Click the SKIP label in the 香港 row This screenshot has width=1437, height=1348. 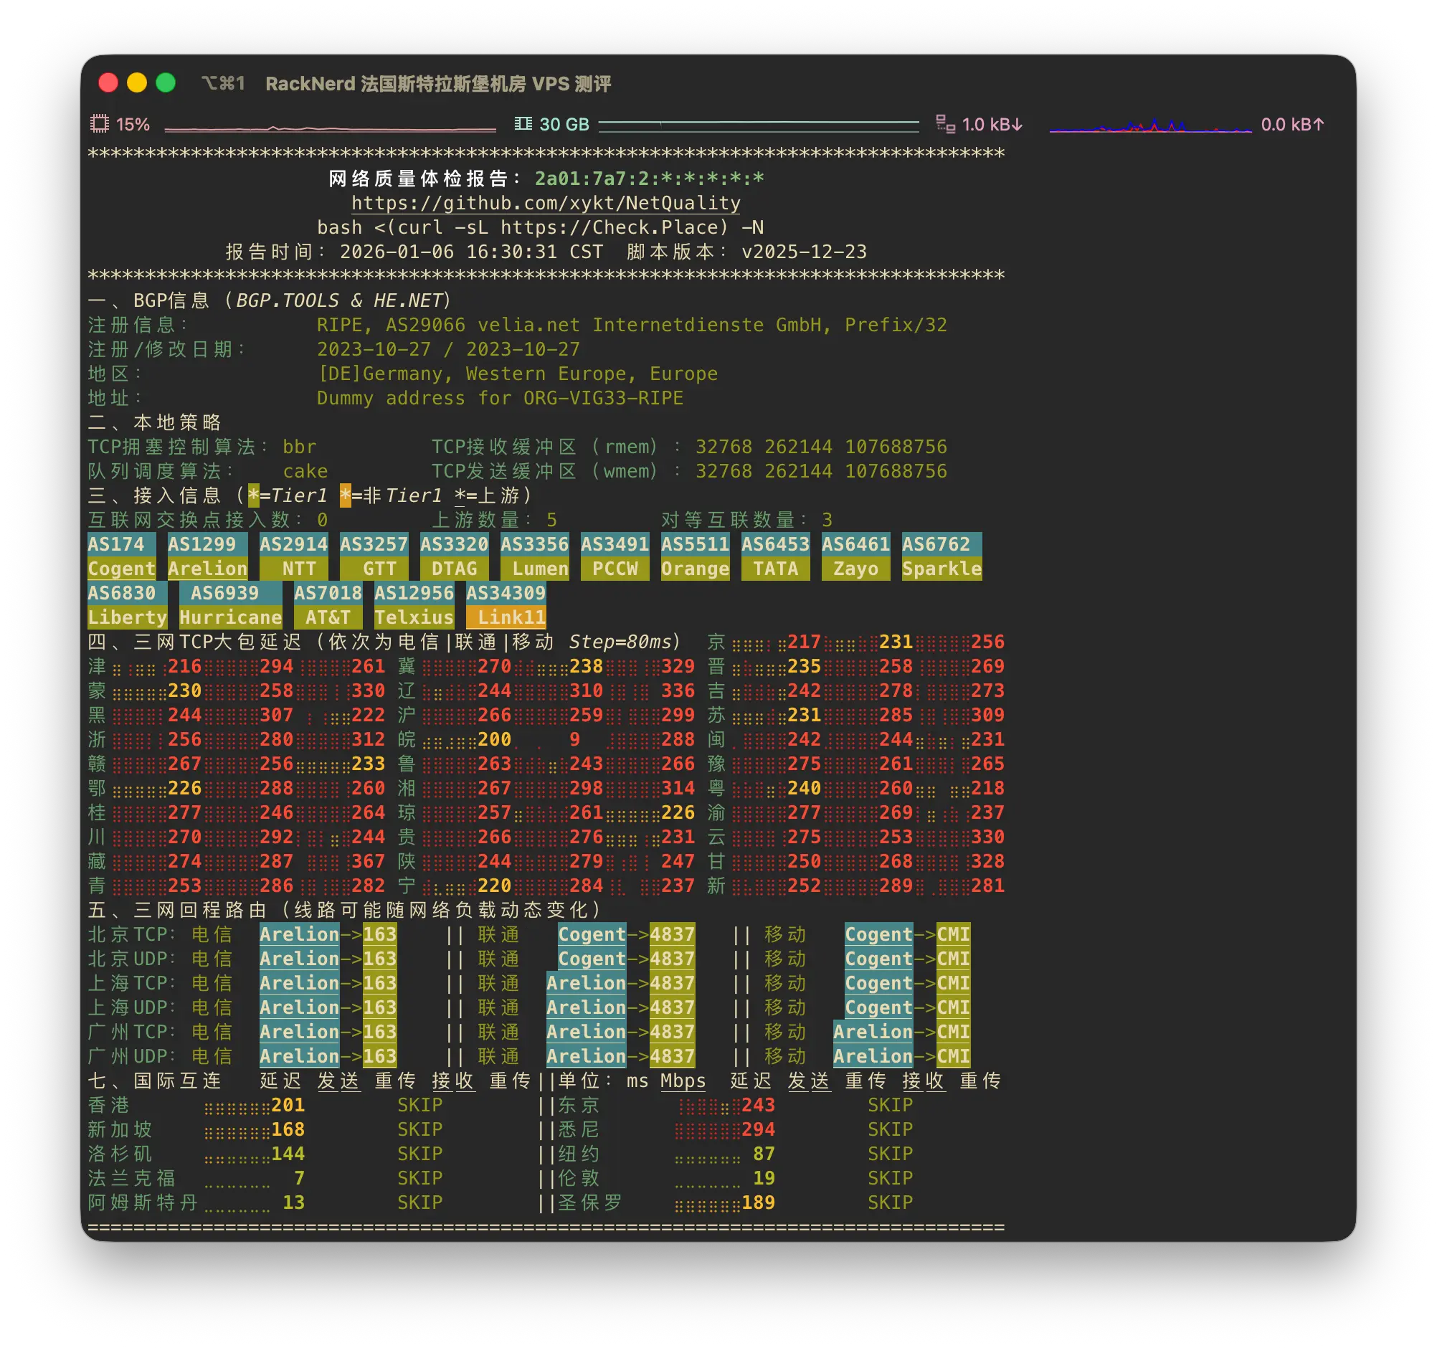(422, 1105)
